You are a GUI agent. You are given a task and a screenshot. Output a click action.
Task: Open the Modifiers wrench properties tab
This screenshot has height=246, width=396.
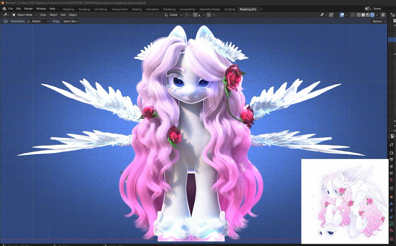pos(391,203)
